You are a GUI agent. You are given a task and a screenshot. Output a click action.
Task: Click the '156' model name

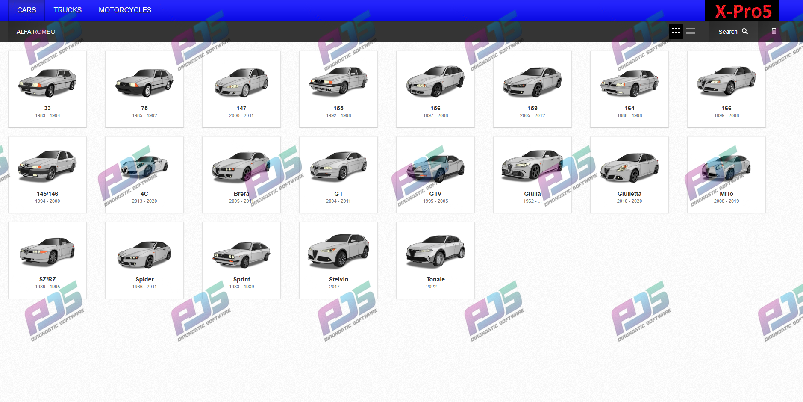(x=435, y=108)
